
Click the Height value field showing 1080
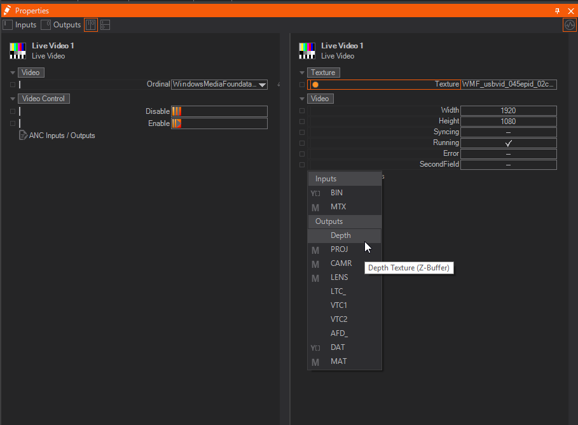point(508,122)
